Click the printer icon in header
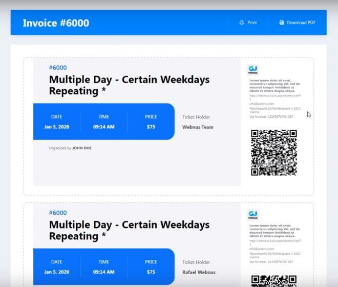 (242, 23)
